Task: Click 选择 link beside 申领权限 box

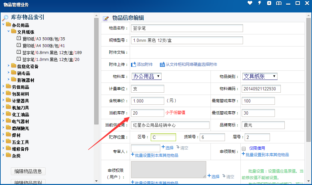Action: 215,177
